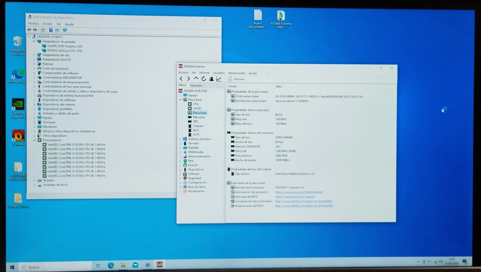This screenshot has width=481, height=272.
Task: Go up one level in AIDA64
Action: click(x=196, y=78)
